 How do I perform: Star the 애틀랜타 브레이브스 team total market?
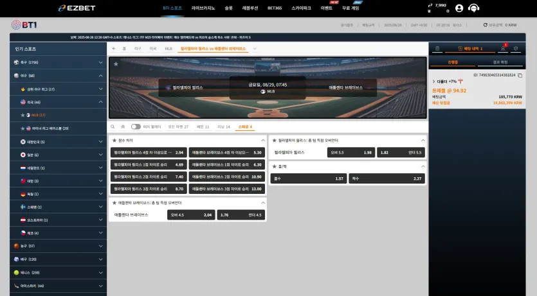tap(114, 203)
